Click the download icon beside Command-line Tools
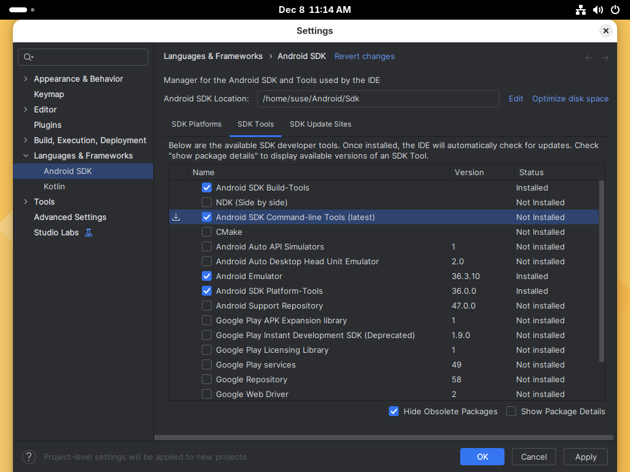Image resolution: width=630 pixels, height=472 pixels. [x=176, y=217]
